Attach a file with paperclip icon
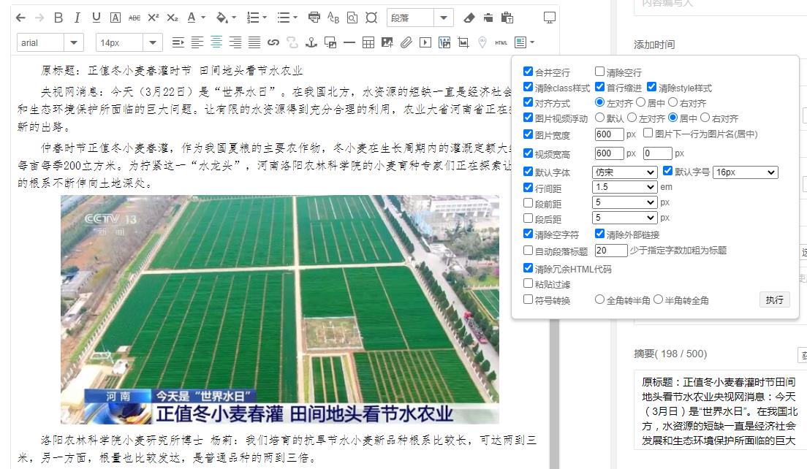The height and width of the screenshot is (469, 807). [406, 42]
